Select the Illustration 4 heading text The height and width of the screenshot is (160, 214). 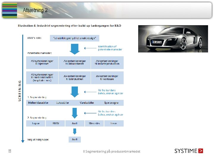tap(70, 26)
